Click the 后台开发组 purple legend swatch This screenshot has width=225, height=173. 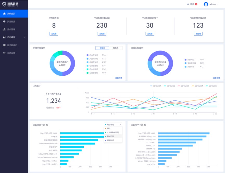point(87,55)
